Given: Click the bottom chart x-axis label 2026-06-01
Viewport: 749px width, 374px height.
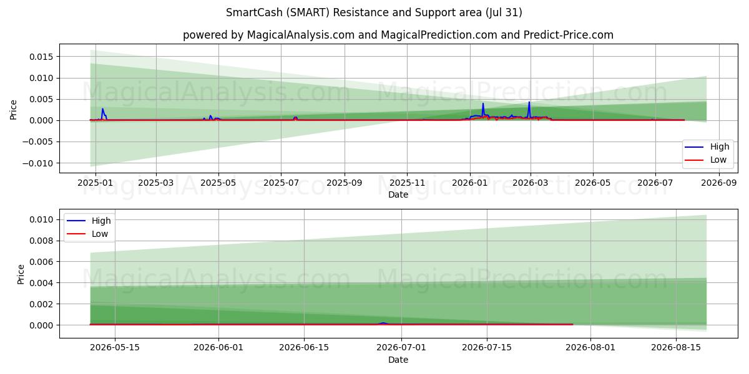Looking at the screenshot, I should pos(219,348).
